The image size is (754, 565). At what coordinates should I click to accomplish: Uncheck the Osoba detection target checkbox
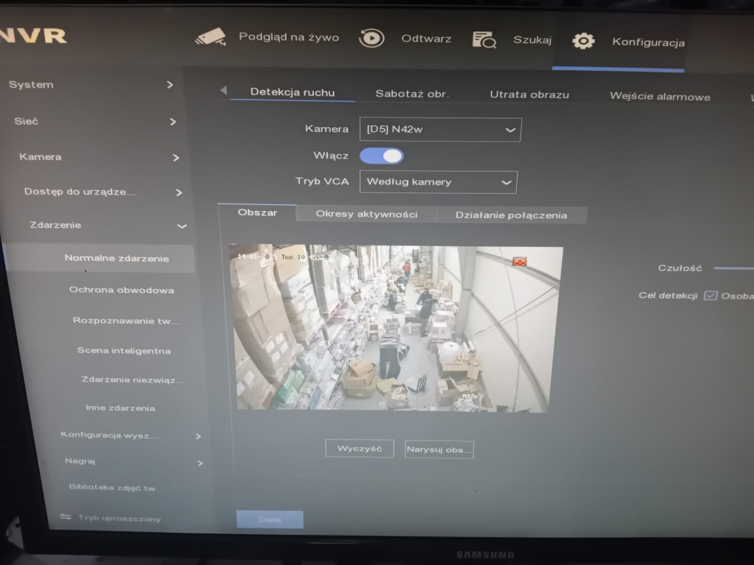710,296
